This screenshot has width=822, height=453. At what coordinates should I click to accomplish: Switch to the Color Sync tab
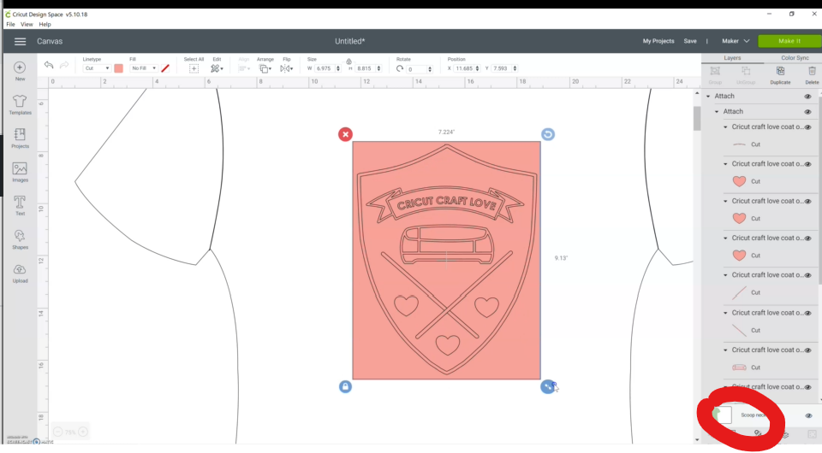click(x=795, y=58)
